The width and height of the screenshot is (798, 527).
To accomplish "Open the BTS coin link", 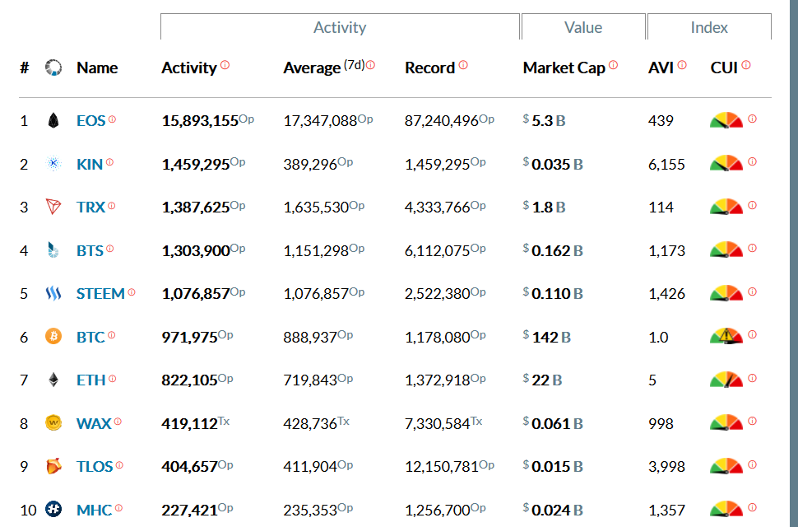I will coord(90,250).
